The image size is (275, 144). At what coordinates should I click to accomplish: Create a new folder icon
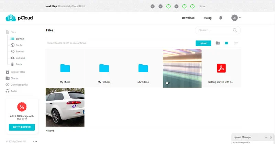pyautogui.click(x=218, y=43)
